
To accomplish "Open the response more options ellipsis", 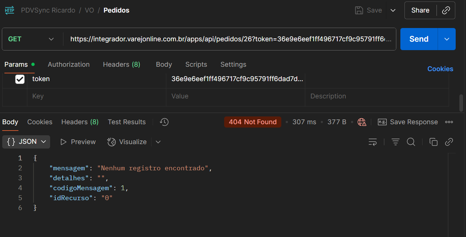I will [x=449, y=122].
